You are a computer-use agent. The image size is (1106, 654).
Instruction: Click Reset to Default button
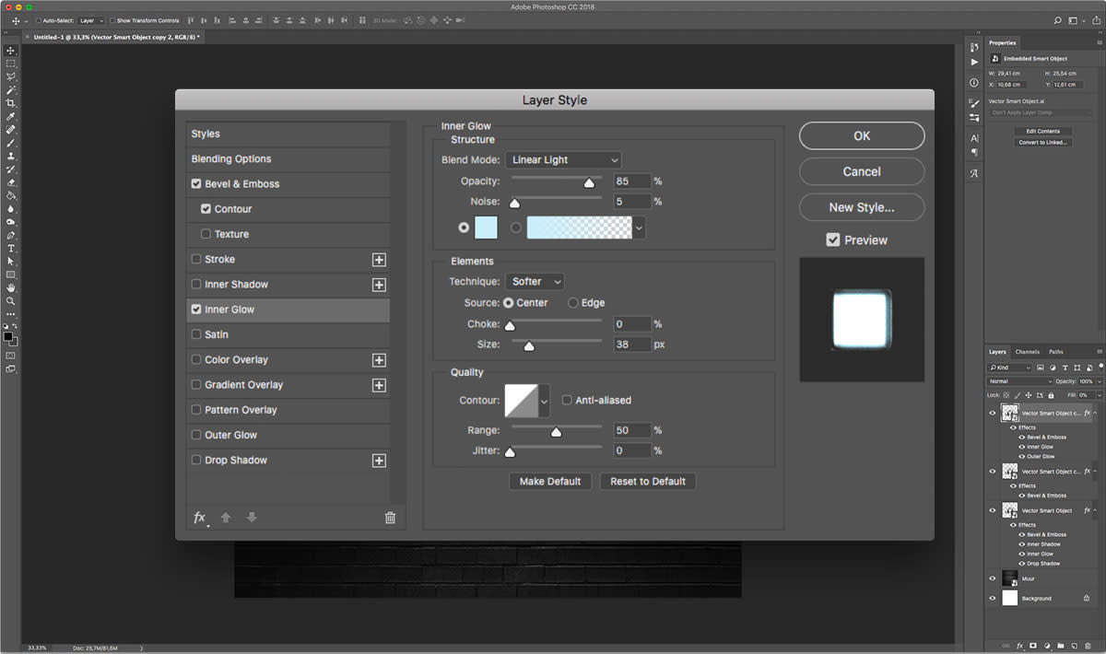coord(648,481)
